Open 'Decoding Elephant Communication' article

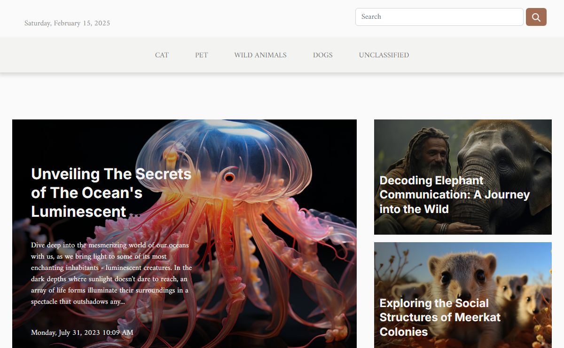pos(454,195)
